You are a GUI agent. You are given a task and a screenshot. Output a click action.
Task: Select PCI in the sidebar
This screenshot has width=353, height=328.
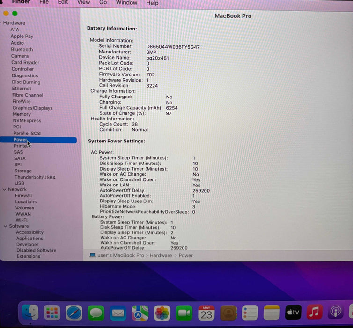pyautogui.click(x=17, y=127)
